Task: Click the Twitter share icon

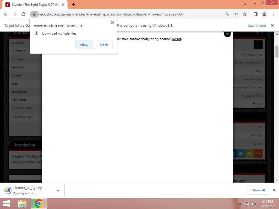Action: 241,153
